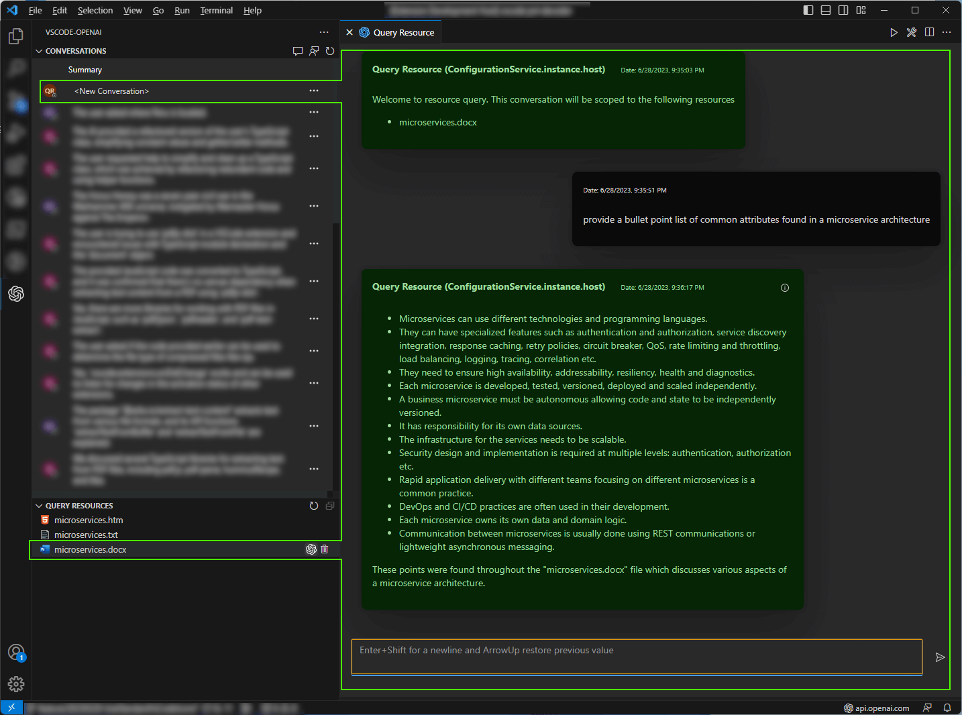Screen dimensions: 962x715
Task: Click api.openai.com in the status bar
Action: click(x=877, y=708)
